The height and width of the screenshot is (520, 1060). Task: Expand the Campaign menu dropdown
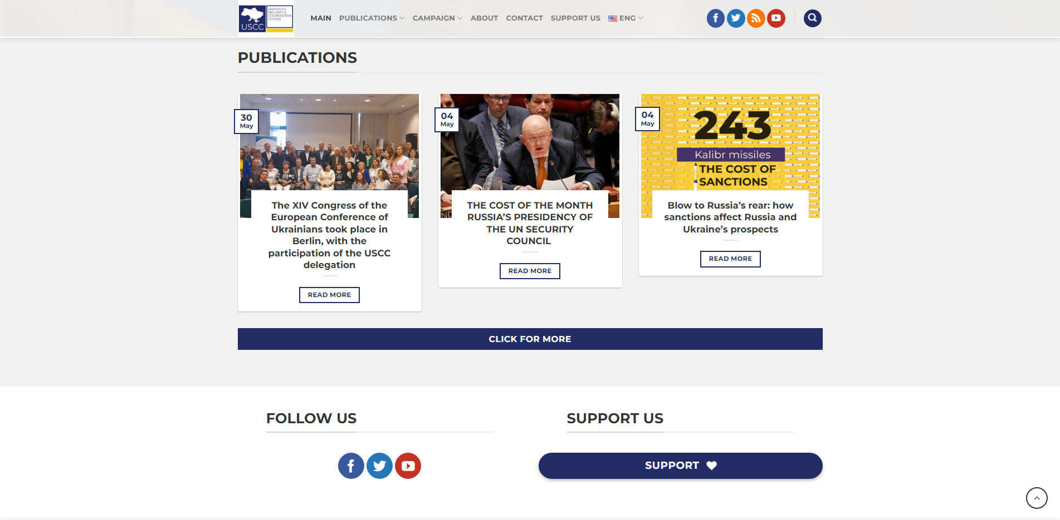pos(437,18)
